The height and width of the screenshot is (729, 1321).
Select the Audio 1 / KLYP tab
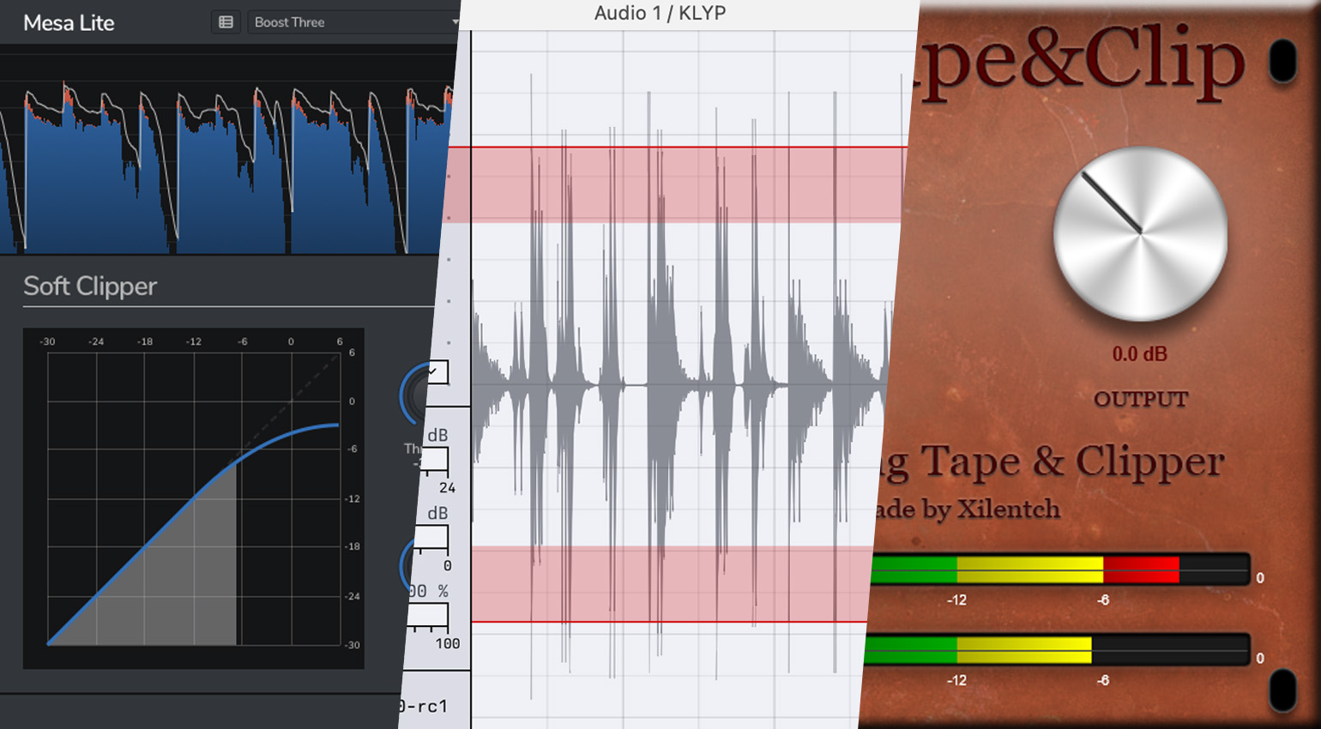click(660, 13)
